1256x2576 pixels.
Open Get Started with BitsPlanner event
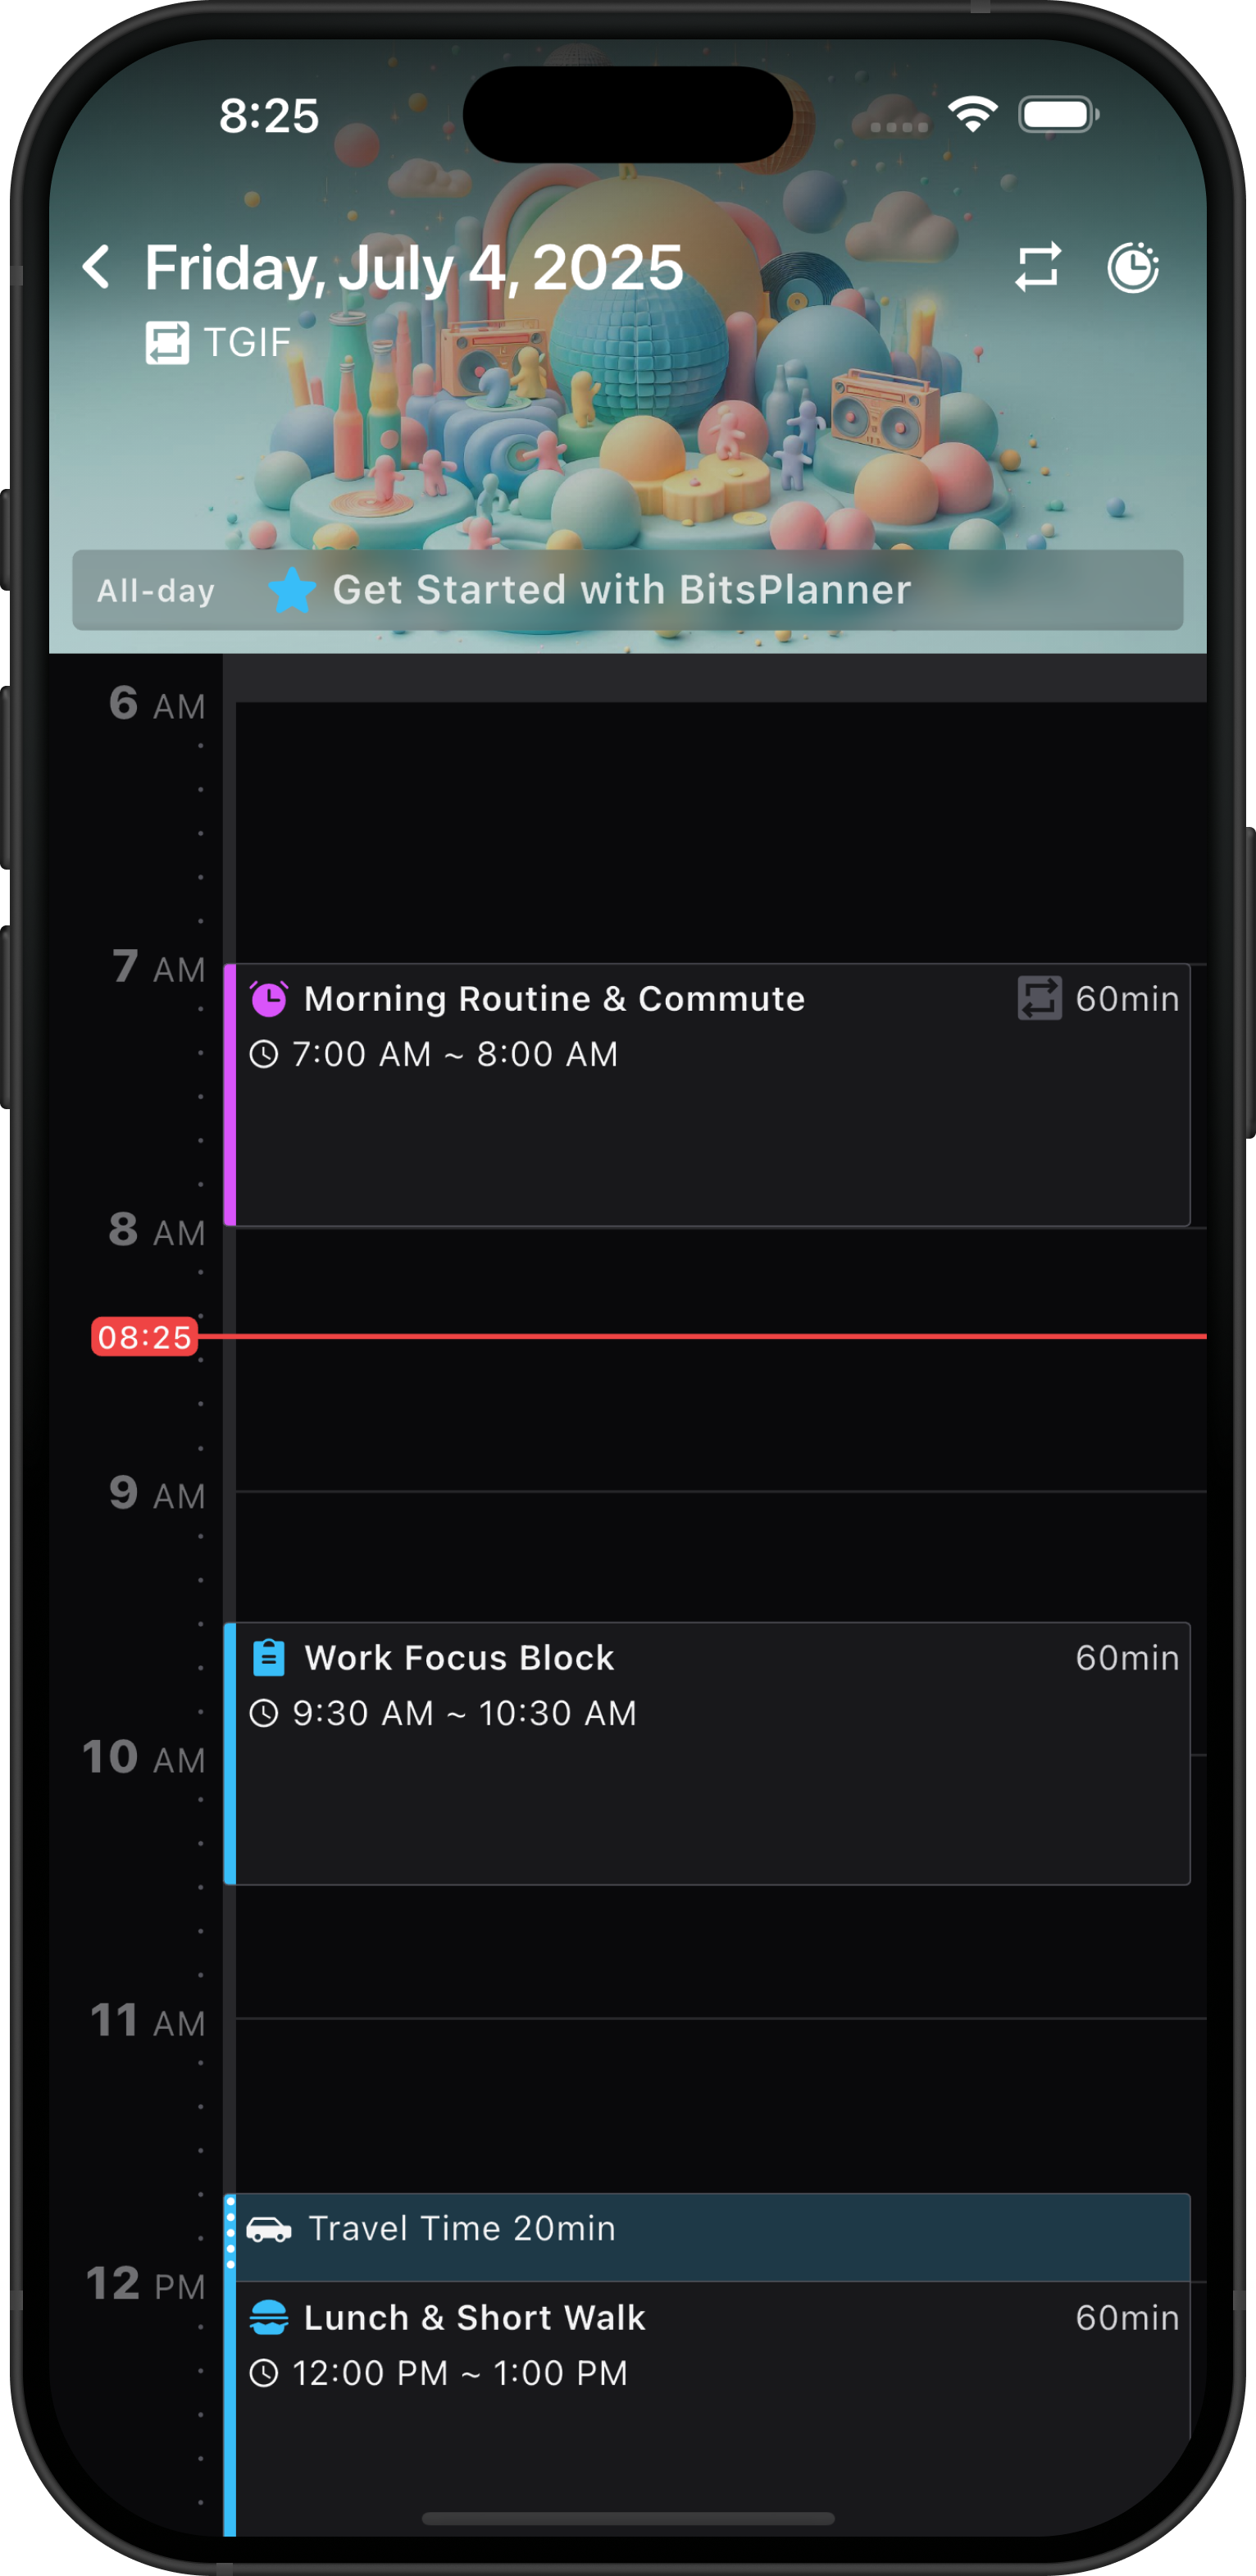pyautogui.click(x=621, y=590)
